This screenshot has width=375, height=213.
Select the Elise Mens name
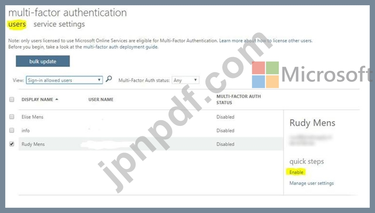click(32, 117)
